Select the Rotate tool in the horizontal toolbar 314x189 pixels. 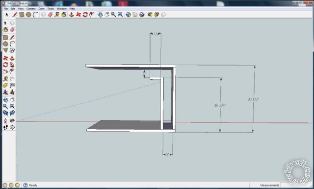85,15
